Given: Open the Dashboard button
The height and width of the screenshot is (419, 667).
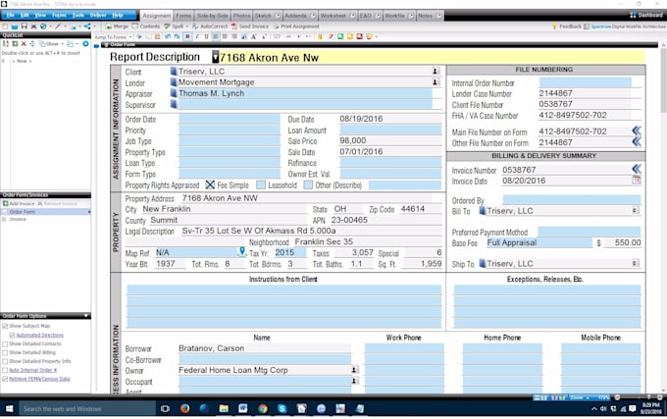Looking at the screenshot, I should pos(645,15).
